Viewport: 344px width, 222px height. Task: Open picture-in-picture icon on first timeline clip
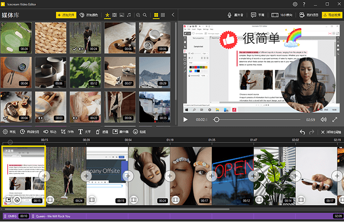[x=8, y=200]
